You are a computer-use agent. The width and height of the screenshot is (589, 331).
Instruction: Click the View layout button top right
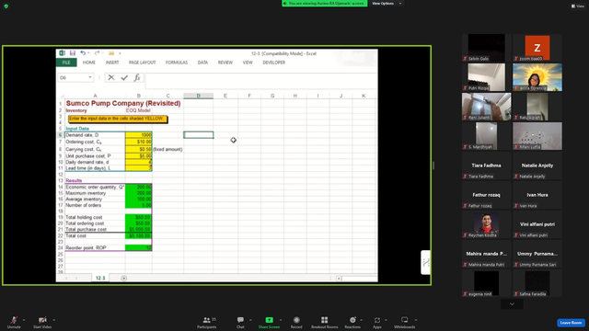578,6
